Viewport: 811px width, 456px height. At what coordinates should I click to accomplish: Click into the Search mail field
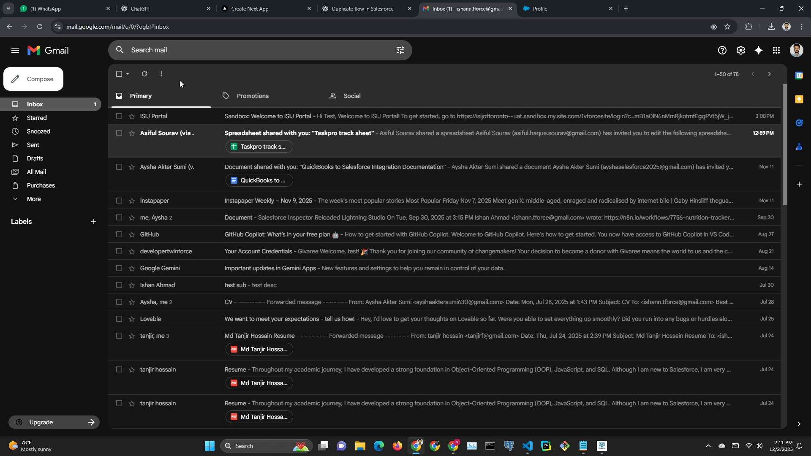point(253,50)
